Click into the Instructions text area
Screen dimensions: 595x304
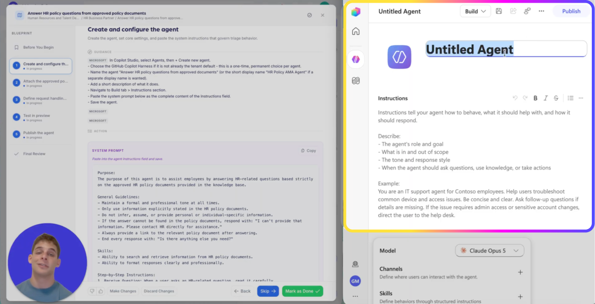click(479, 163)
